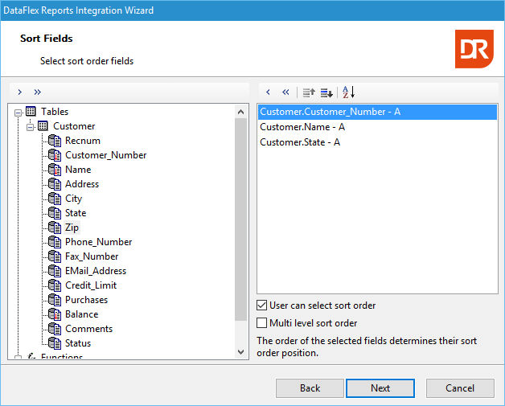Select the State field label

[x=76, y=213]
